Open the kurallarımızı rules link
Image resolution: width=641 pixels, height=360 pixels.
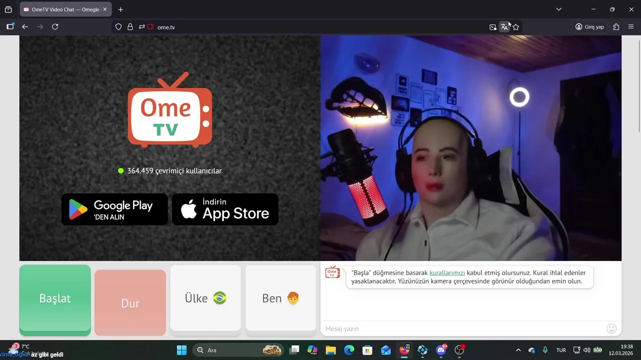(x=447, y=273)
